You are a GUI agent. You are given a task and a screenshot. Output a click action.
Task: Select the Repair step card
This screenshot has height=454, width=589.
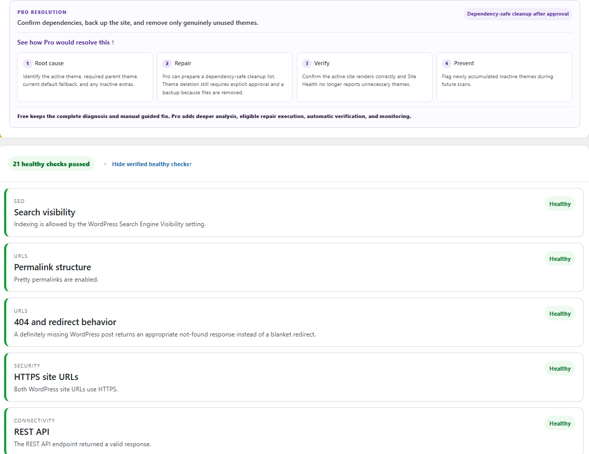tap(225, 77)
